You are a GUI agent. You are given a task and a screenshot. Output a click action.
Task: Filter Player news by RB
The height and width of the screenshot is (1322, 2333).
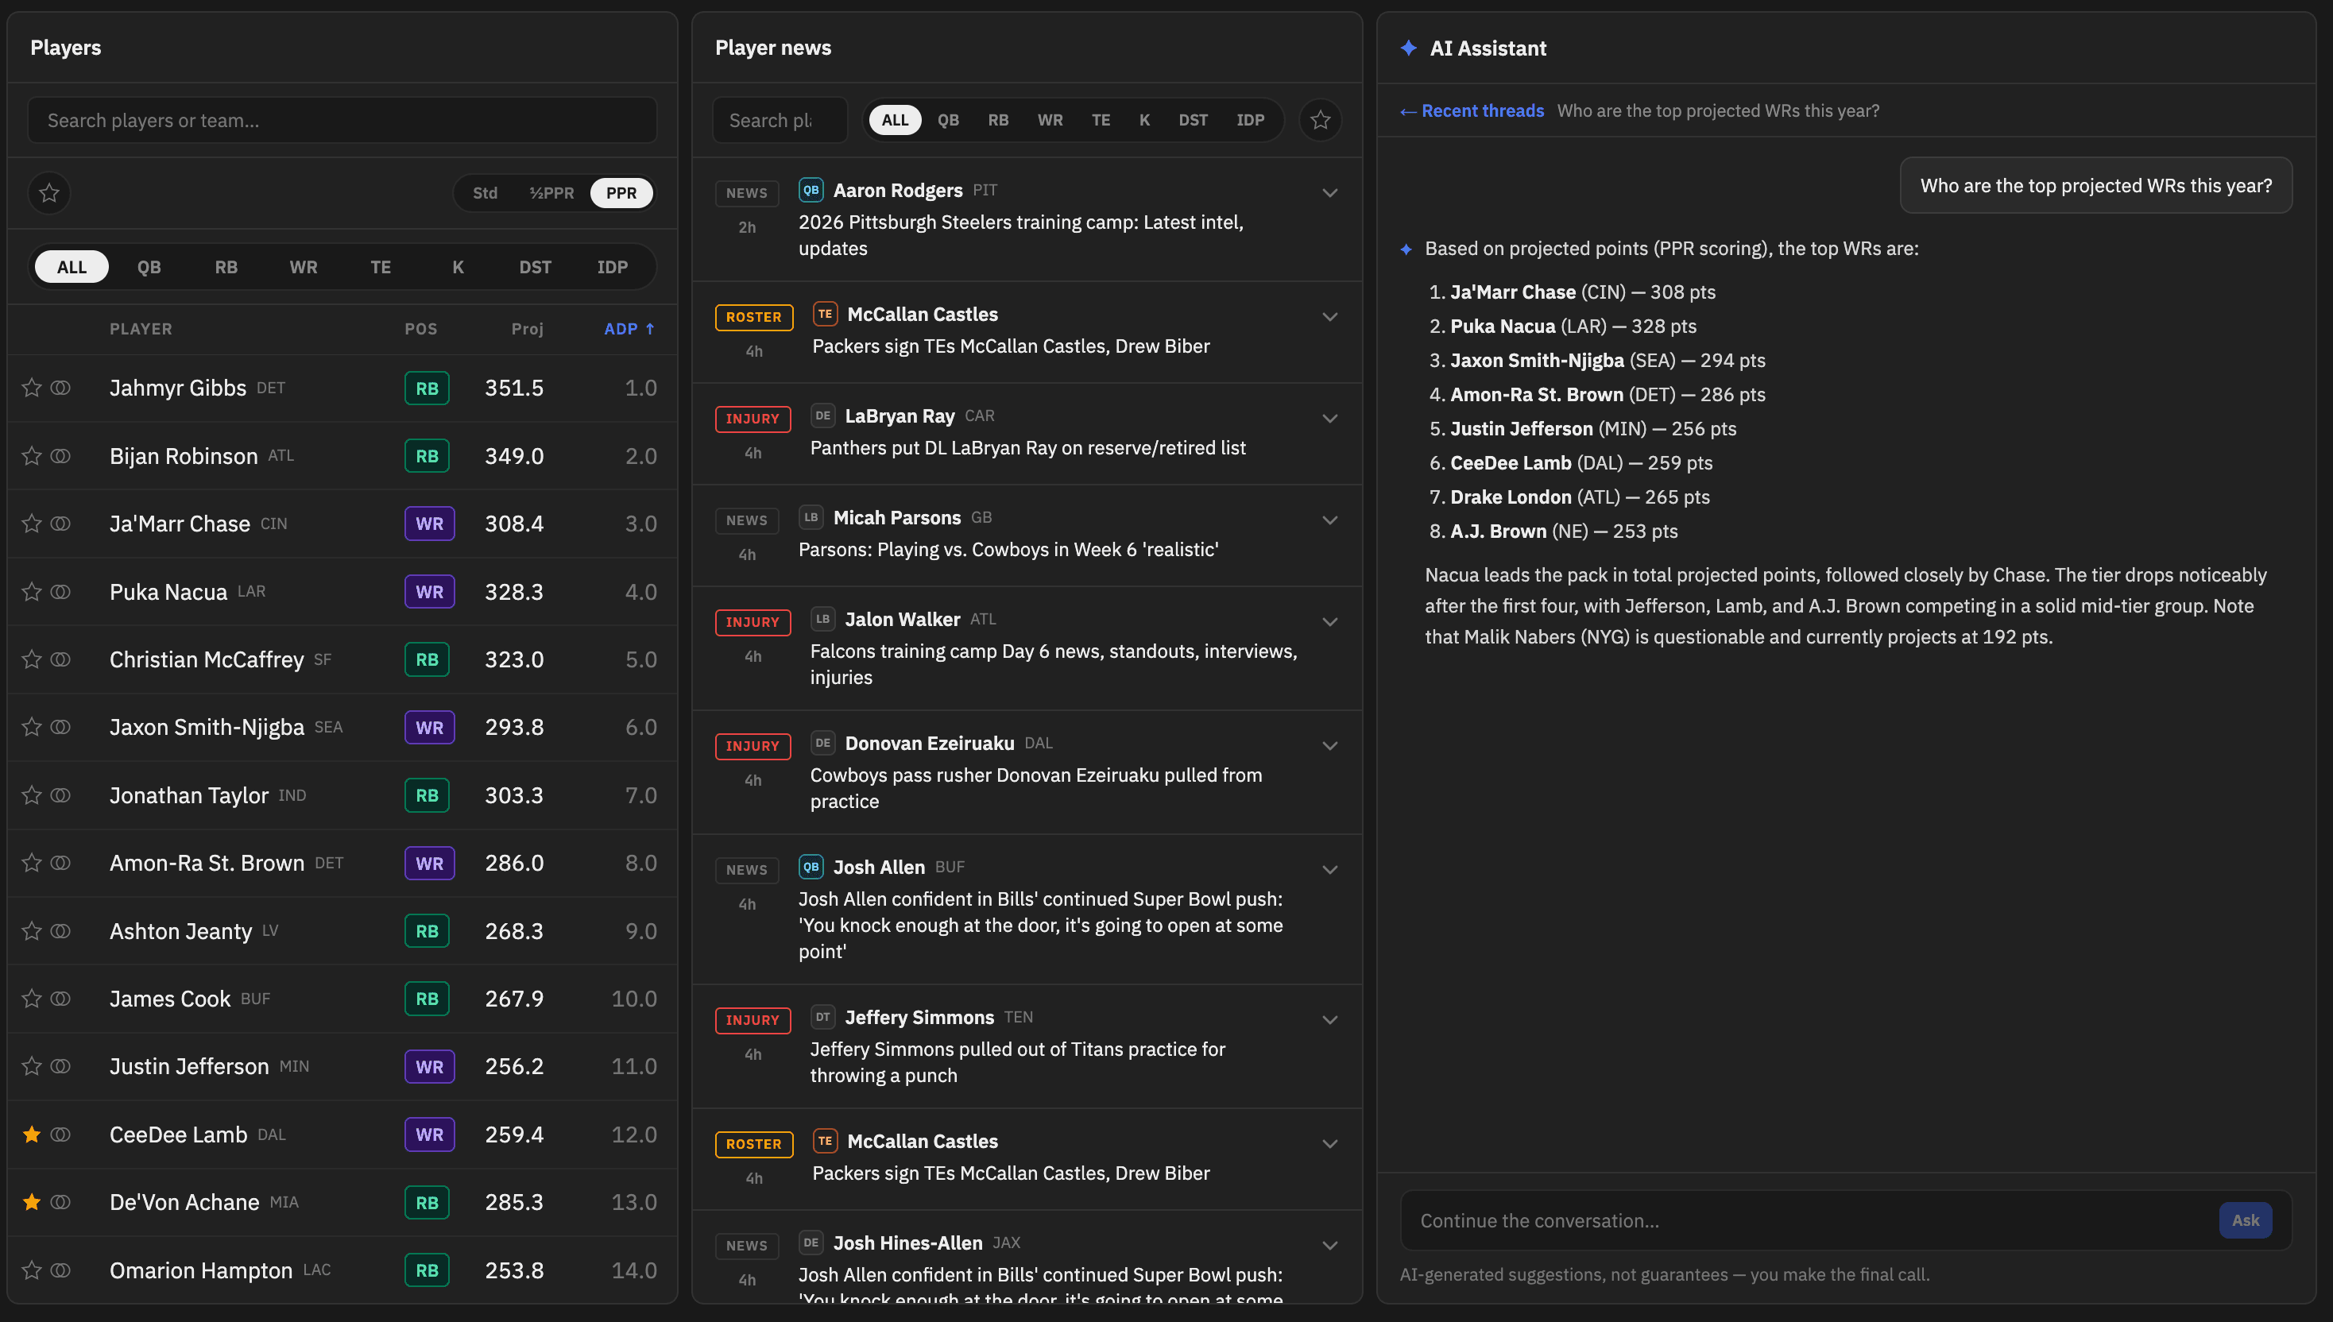[998, 120]
